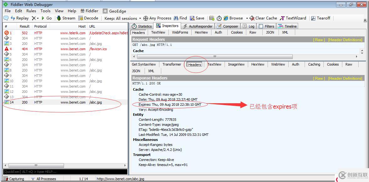Toggle Capturing in status bar
Screen dimensions: 369x182
click(x=14, y=179)
